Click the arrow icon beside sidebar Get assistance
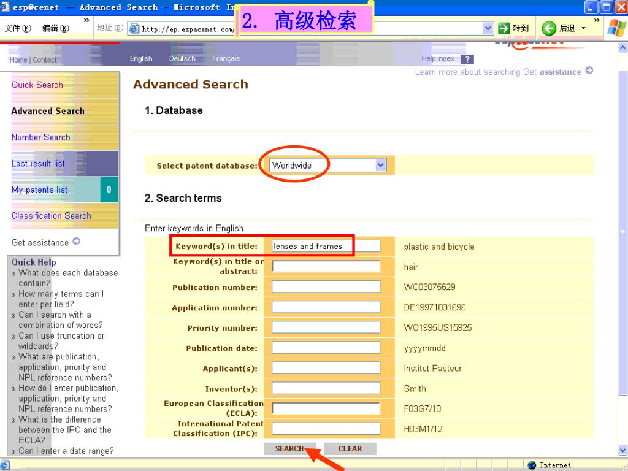628x471 pixels. (76, 242)
